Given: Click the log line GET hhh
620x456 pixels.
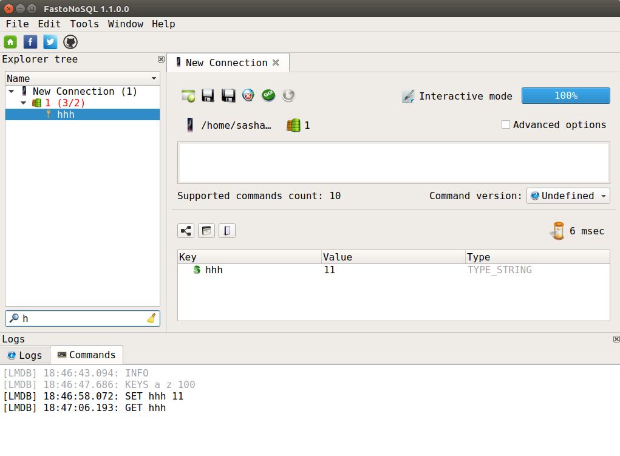Looking at the screenshot, I should click(84, 408).
